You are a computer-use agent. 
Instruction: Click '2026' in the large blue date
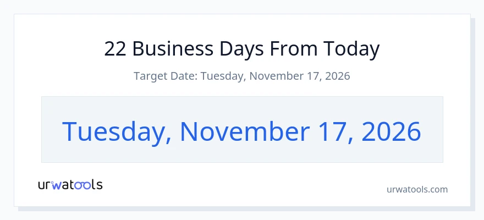(x=391, y=131)
